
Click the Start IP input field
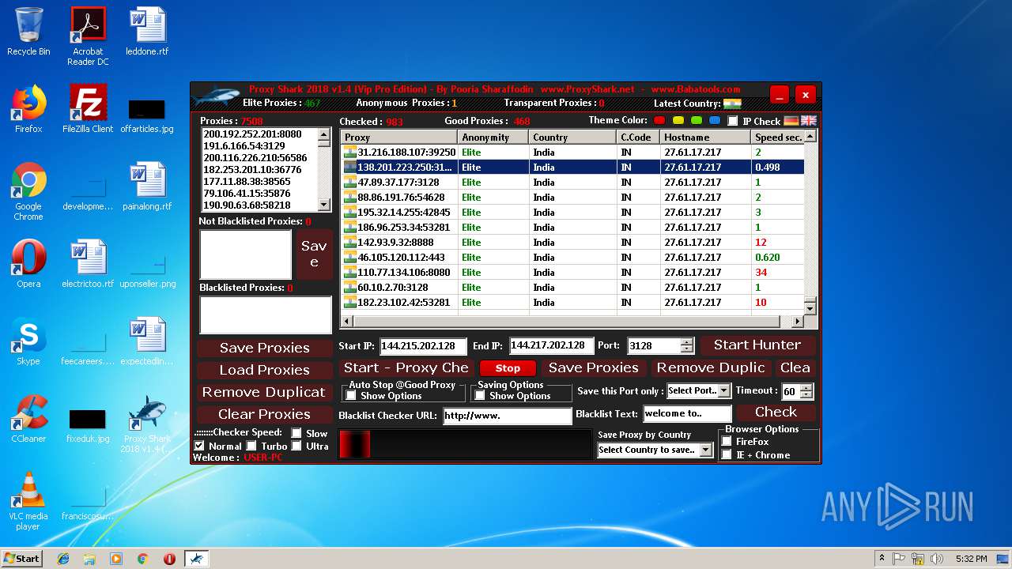click(x=423, y=345)
